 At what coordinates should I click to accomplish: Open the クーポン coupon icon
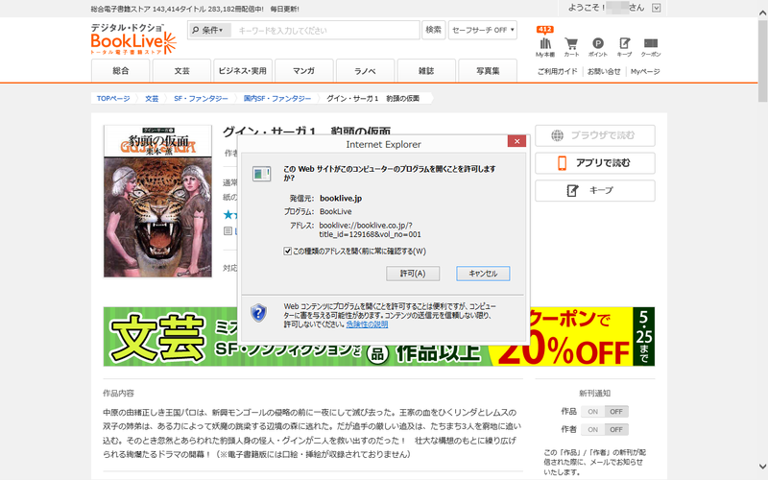[x=651, y=44]
